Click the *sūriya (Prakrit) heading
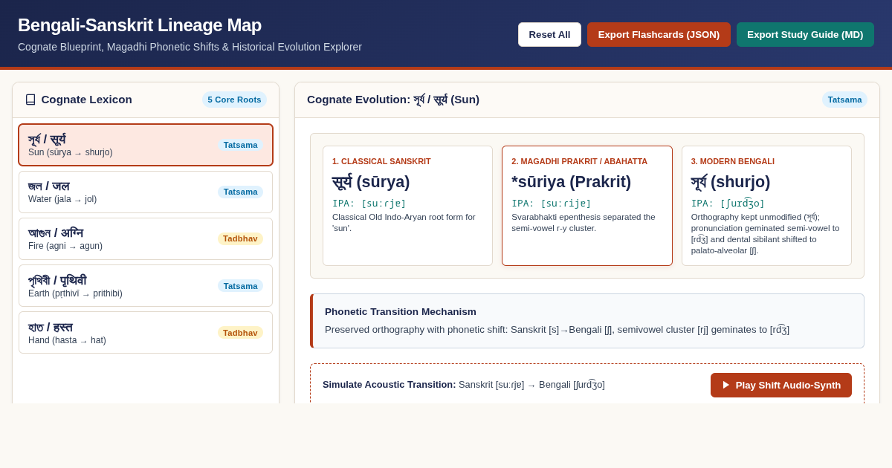The width and height of the screenshot is (892, 468). click(572, 182)
